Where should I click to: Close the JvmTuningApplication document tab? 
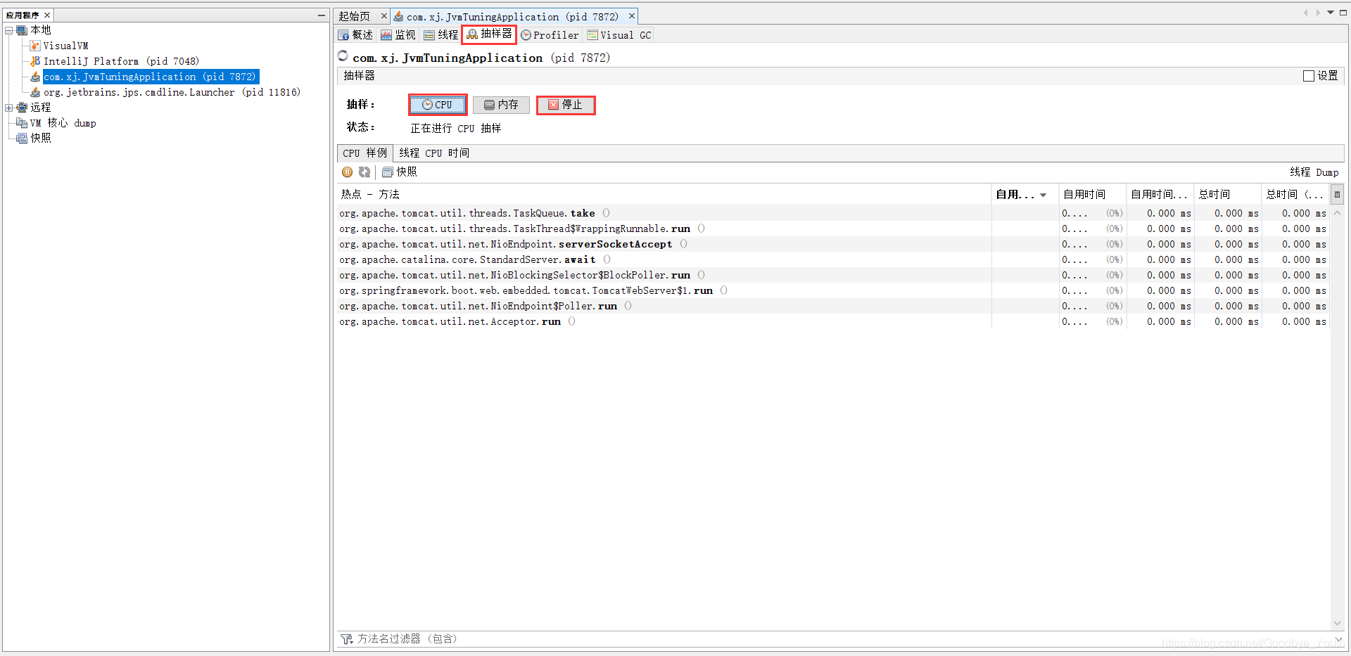pyautogui.click(x=632, y=16)
